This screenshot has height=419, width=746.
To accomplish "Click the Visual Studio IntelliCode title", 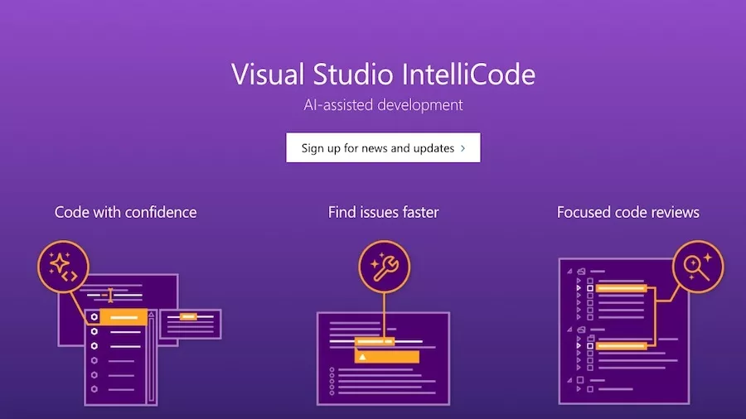I will 384,75.
